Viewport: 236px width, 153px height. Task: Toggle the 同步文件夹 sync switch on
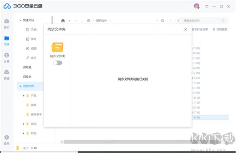coord(57,63)
